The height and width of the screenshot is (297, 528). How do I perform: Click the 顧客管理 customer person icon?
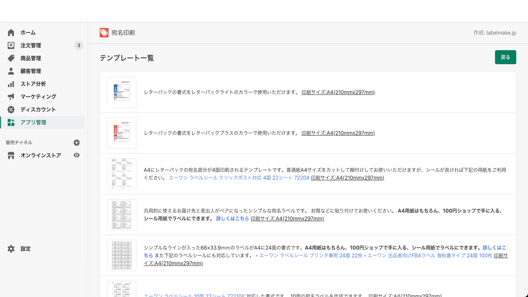(x=11, y=71)
